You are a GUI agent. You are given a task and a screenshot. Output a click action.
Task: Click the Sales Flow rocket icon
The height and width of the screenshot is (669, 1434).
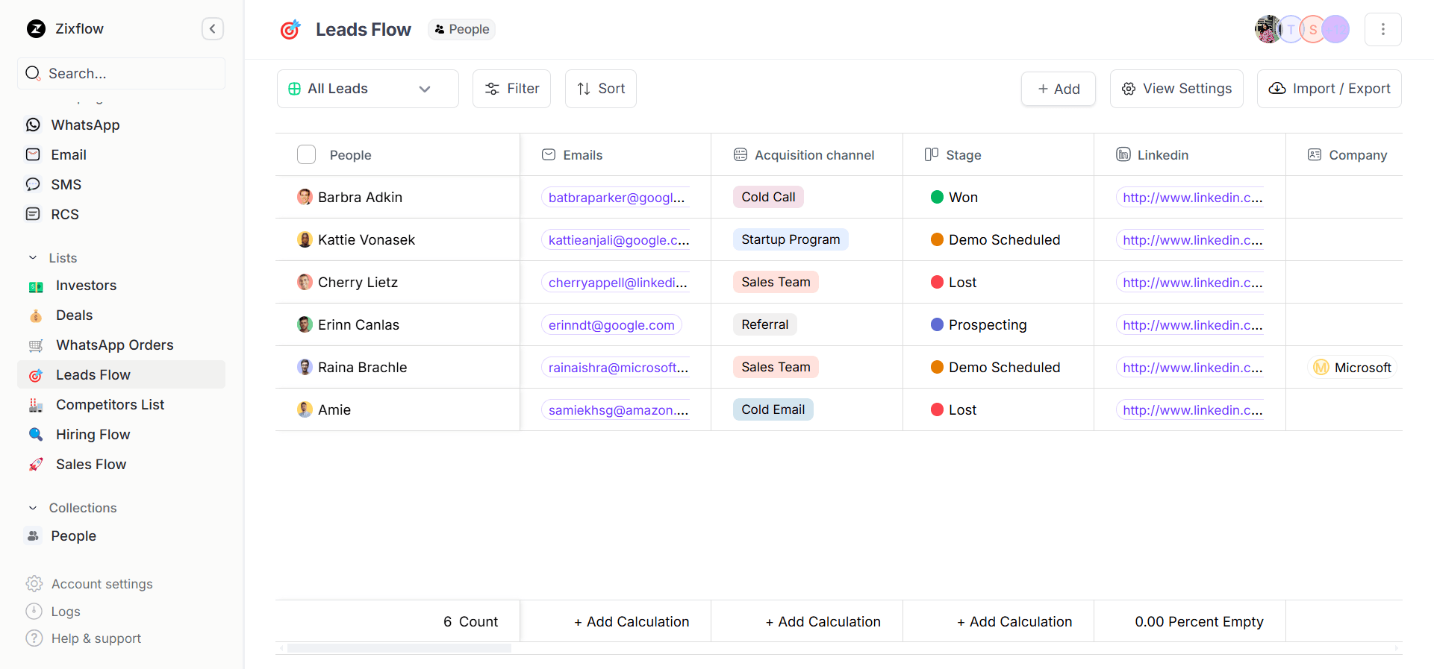click(x=36, y=465)
